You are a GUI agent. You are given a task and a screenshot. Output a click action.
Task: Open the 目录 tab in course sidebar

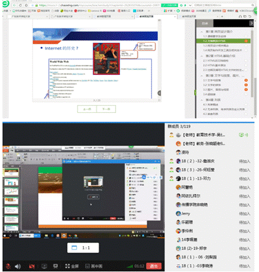tap(205, 24)
